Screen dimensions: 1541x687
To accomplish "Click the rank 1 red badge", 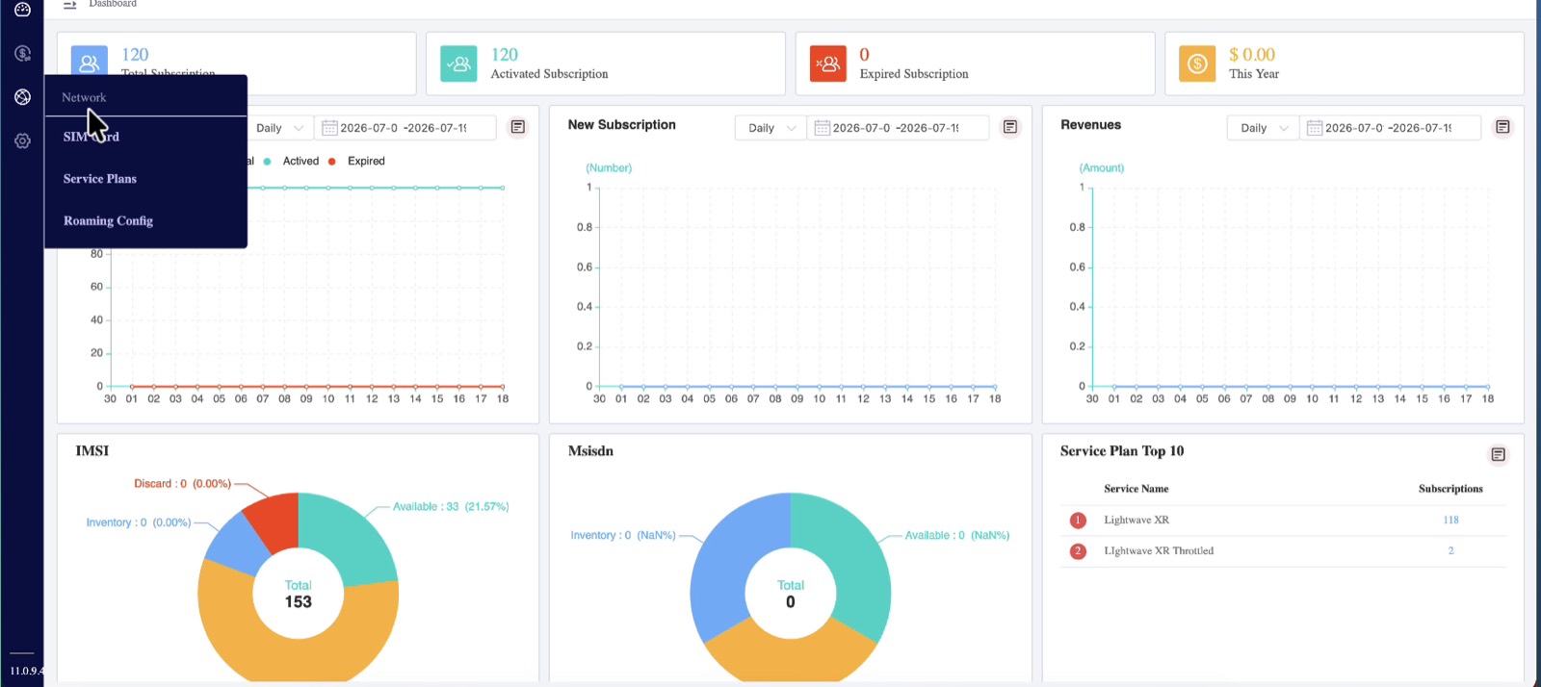I will coord(1078,521).
